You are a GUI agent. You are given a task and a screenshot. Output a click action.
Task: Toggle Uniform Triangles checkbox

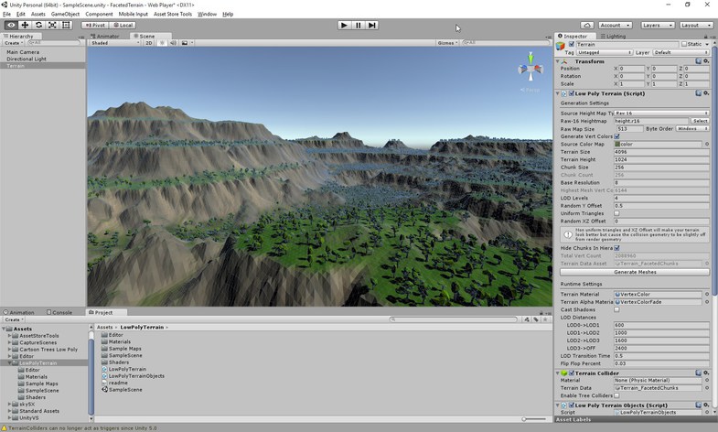click(616, 213)
